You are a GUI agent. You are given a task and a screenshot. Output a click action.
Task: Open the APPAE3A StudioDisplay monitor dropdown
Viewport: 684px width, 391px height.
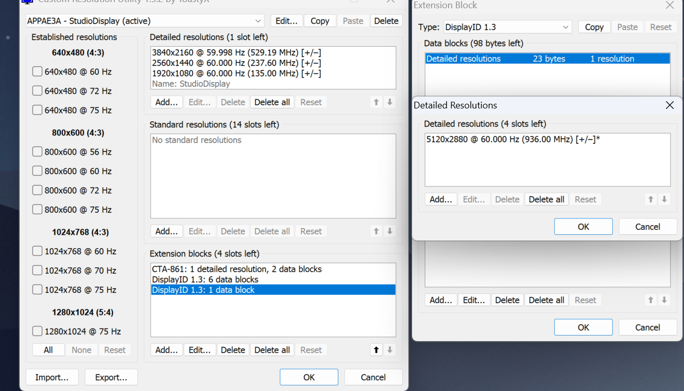258,21
